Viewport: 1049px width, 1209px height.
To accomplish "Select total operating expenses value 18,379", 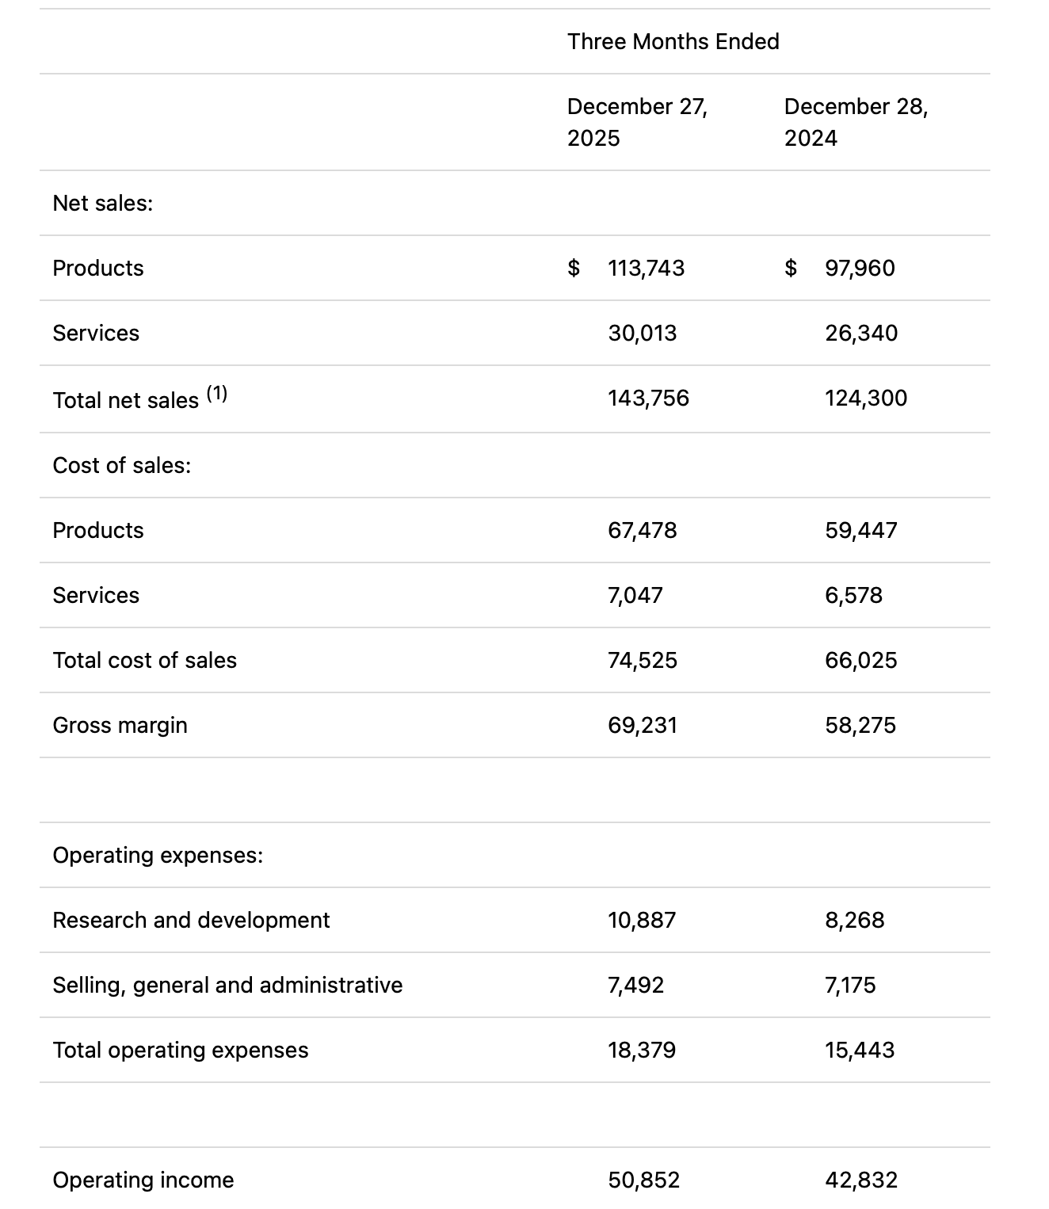I will (642, 1050).
